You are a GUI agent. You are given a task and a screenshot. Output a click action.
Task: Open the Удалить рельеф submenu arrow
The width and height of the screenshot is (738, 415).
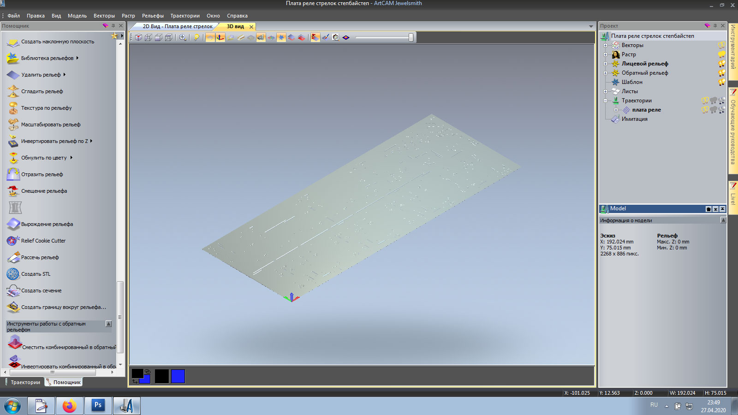click(x=65, y=75)
